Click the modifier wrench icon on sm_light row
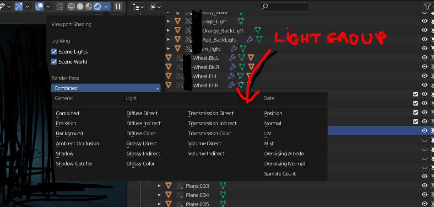The height and width of the screenshot is (207, 434). 233,48
